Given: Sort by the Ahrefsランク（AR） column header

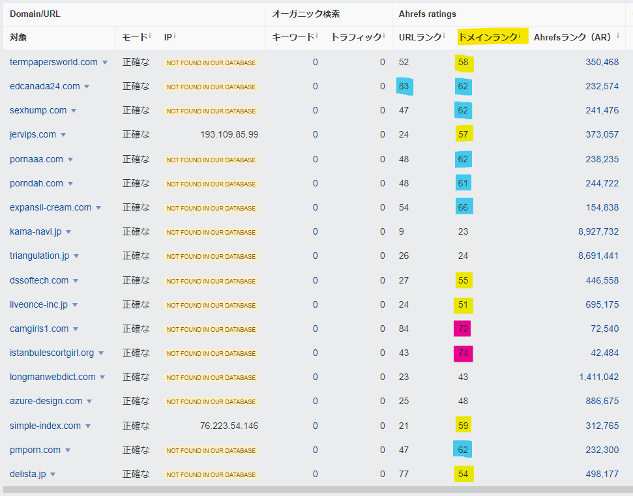Looking at the screenshot, I should [572, 37].
